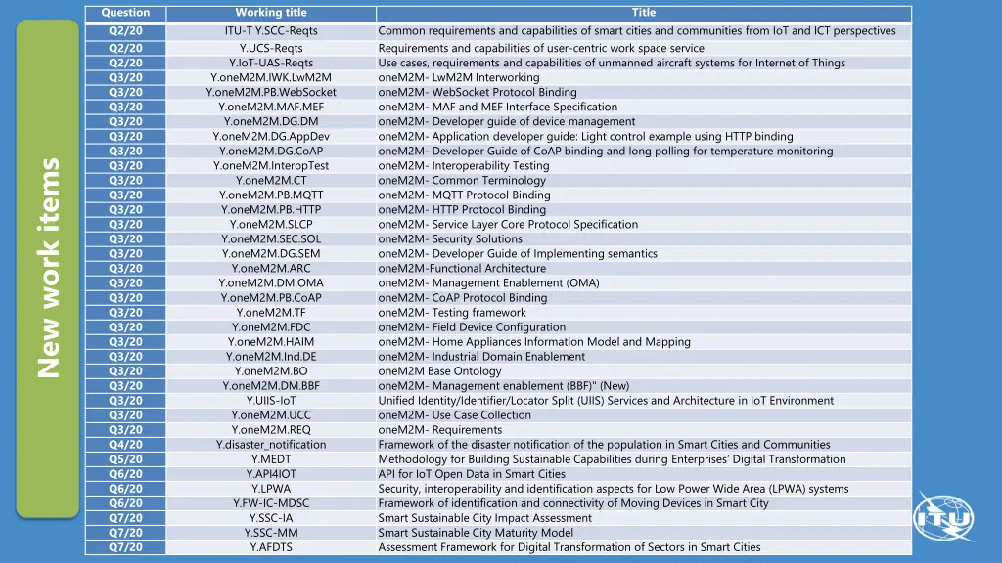Select the title "oneM2M- Service Layer Core Protocol Specification"

point(508,225)
